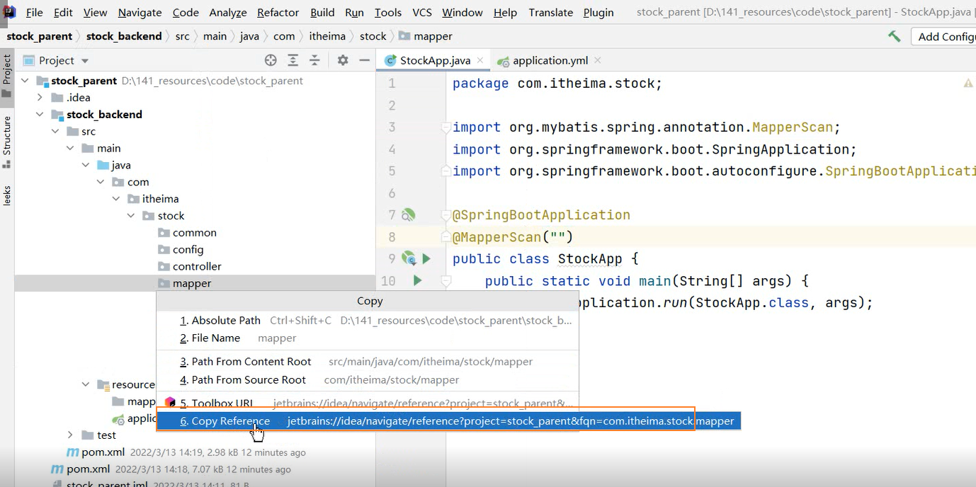The height and width of the screenshot is (487, 976).
Task: Collapse the stock_backend module
Action: 40,115
